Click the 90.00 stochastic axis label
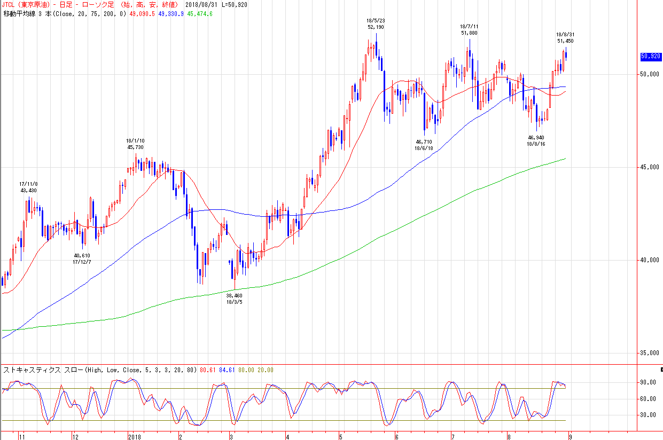Image resolution: width=663 pixels, height=440 pixels. [x=649, y=383]
